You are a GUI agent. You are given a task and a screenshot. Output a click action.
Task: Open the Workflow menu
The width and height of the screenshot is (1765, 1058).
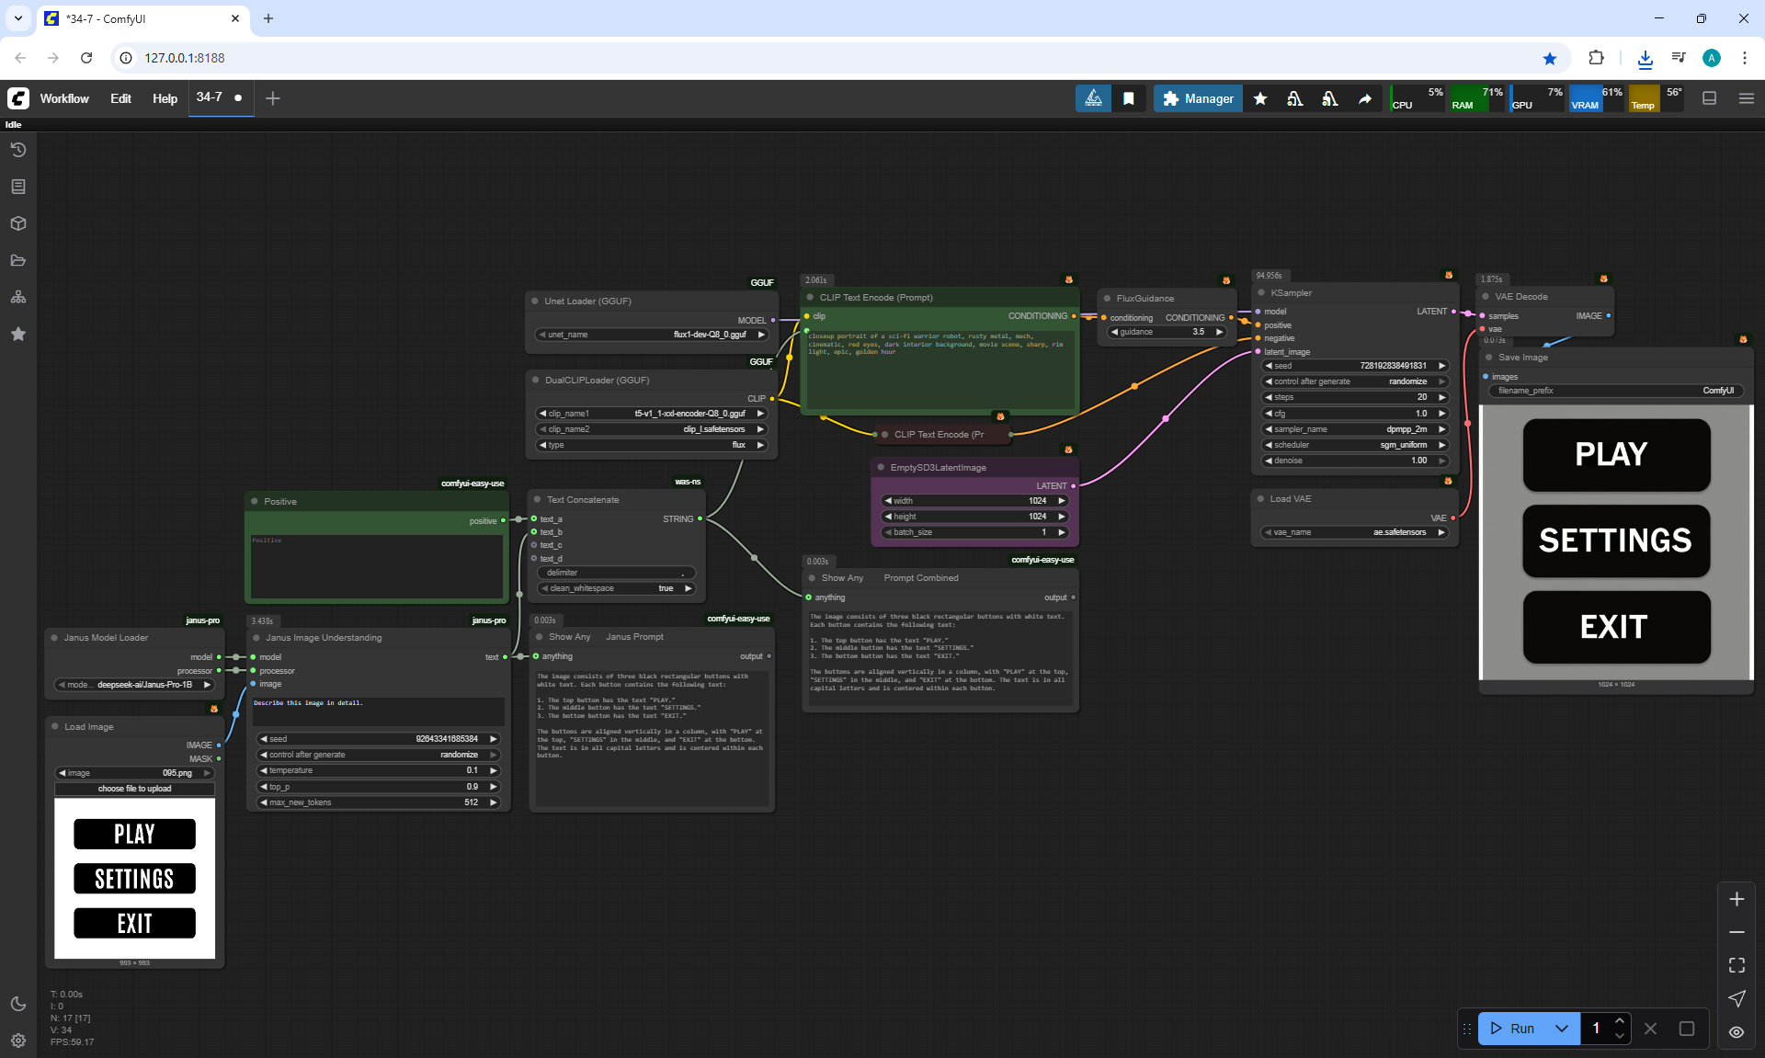point(64,98)
